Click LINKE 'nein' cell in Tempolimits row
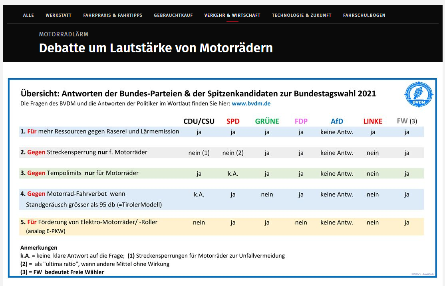Image resolution: width=445 pixels, height=286 pixels. pos(373,174)
